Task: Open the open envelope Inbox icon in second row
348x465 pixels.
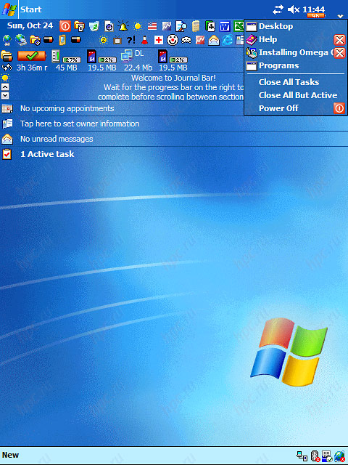Action: (214, 40)
